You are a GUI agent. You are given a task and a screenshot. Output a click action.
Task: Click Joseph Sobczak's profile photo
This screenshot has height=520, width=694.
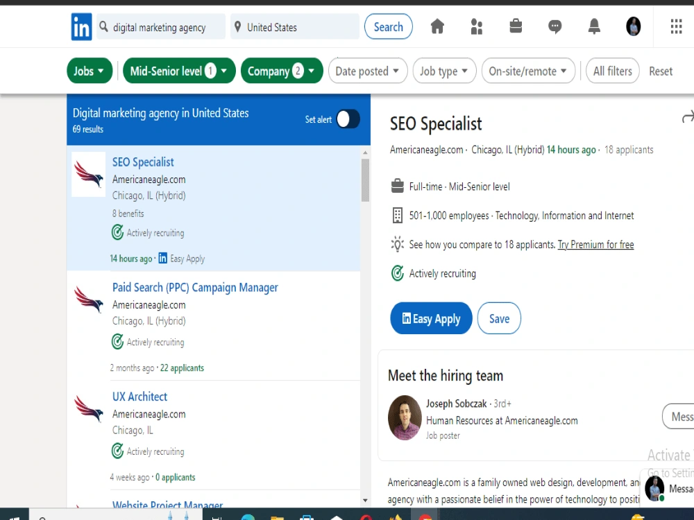point(405,417)
